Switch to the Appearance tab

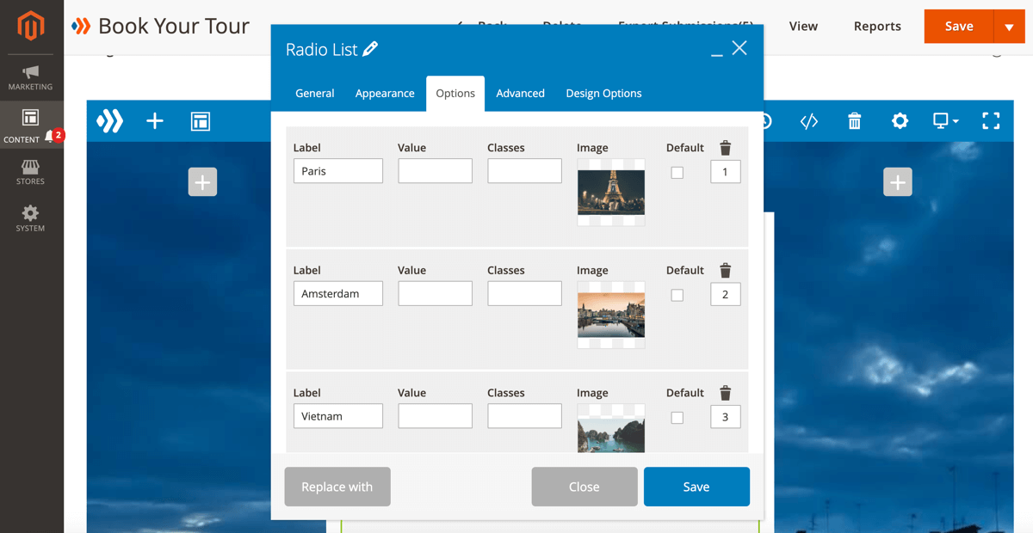[385, 93]
